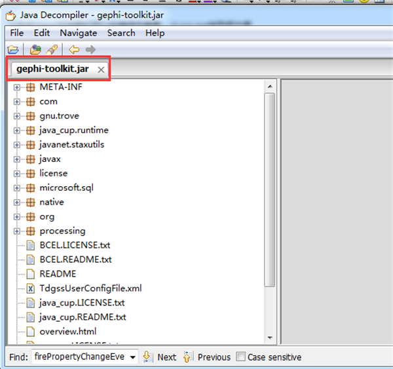
Task: Go back with the left arrow icon
Action: click(x=74, y=50)
